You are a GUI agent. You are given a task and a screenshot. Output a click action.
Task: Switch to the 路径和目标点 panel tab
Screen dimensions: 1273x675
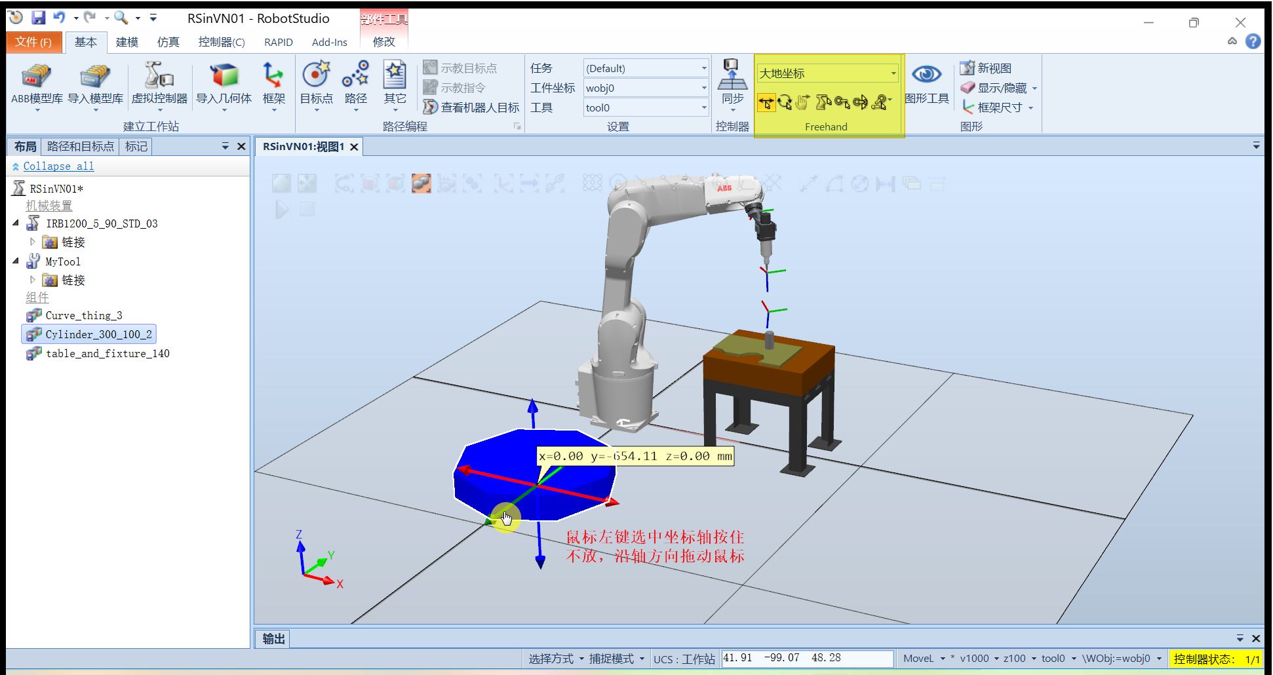tap(80, 146)
